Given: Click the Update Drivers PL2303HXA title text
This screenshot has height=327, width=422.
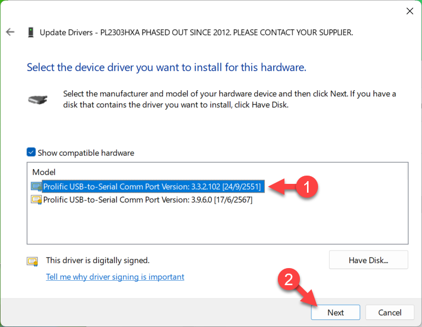Looking at the screenshot, I should 196,32.
